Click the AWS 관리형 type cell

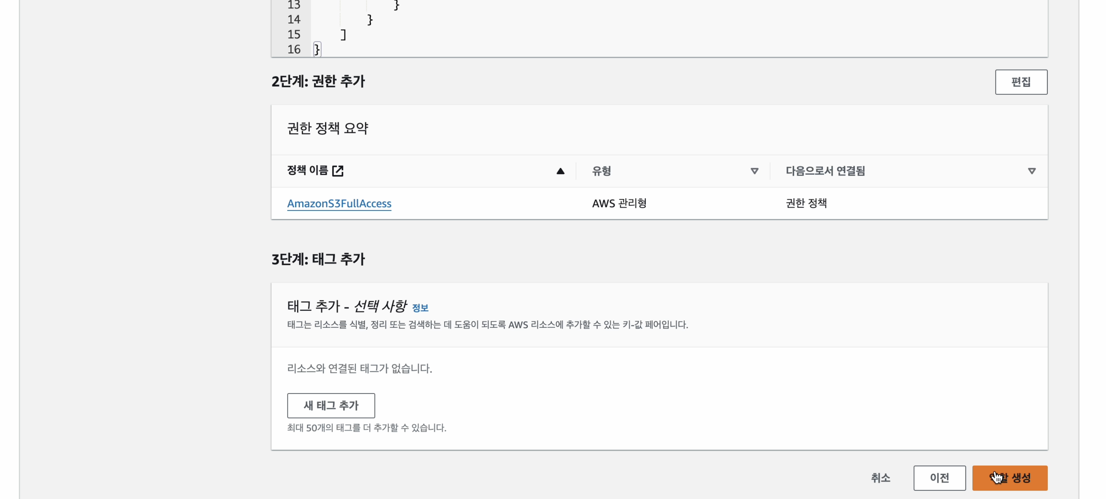(x=619, y=204)
